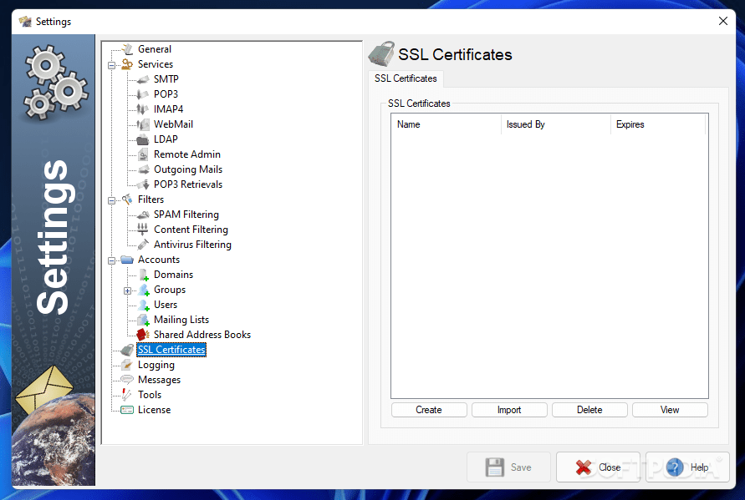Screen dimensions: 745x500
Task: Collapse the Filters tree branch
Action: pyautogui.click(x=111, y=199)
